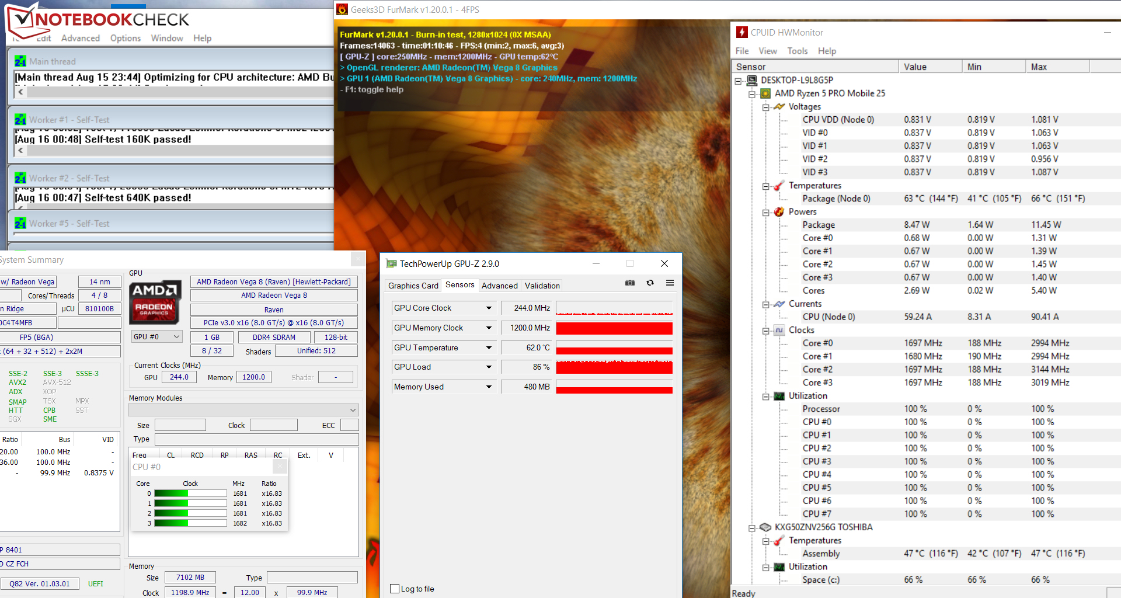The image size is (1121, 598).
Task: Click the Worker #1 Self-Test window icon
Action: 20,120
